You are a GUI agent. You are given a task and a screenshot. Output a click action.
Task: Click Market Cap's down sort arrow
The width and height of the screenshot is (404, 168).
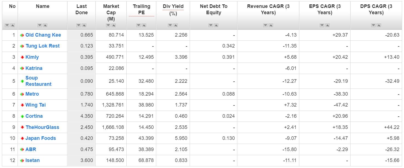click(108, 25)
